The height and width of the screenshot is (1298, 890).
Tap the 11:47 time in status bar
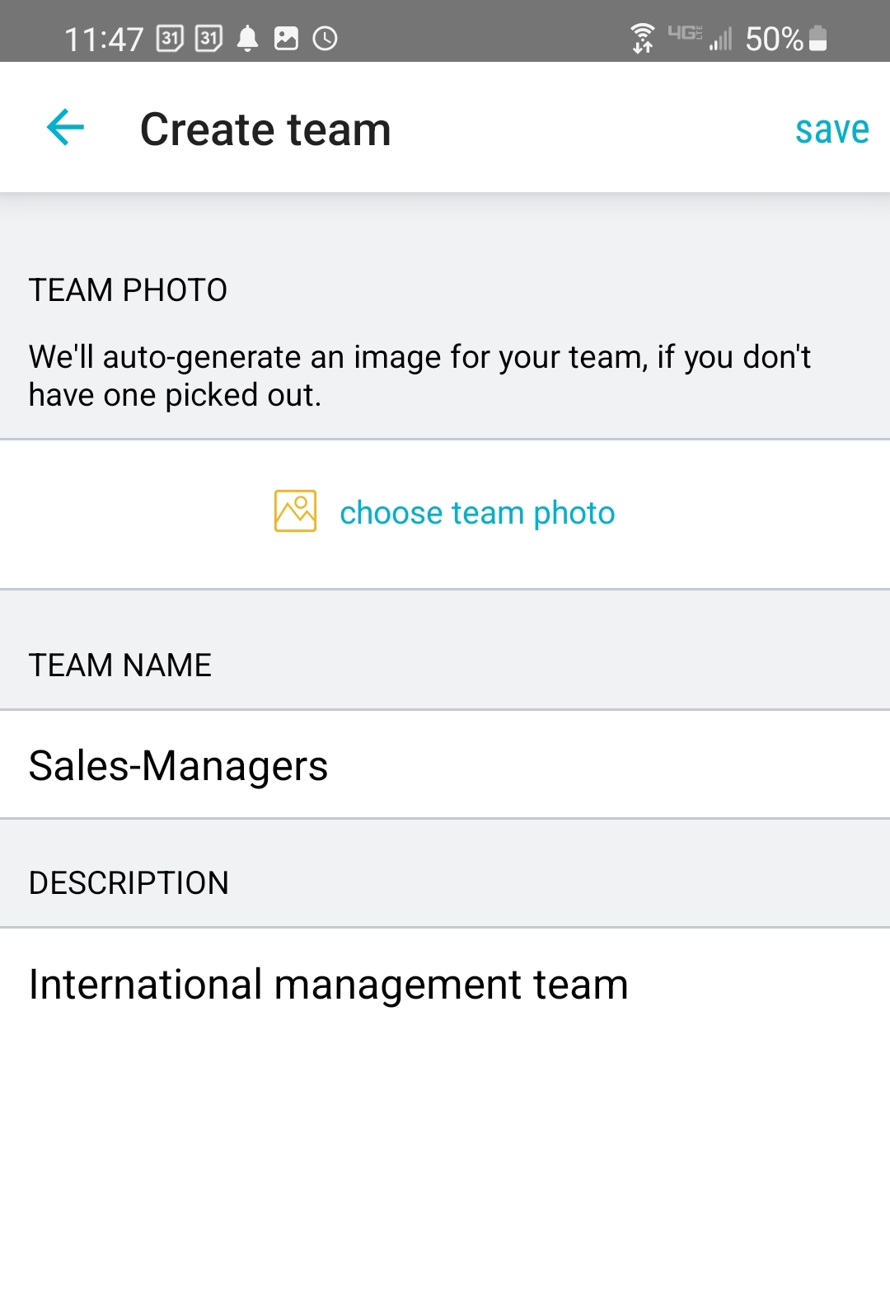pyautogui.click(x=104, y=40)
